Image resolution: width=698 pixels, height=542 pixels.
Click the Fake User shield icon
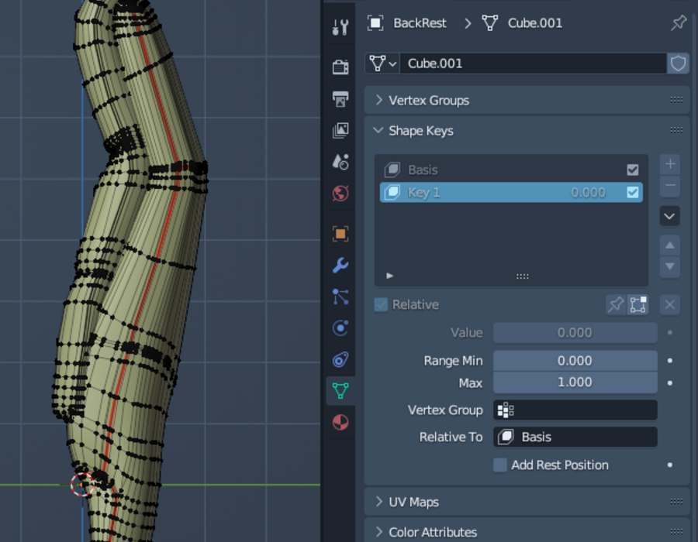coord(678,63)
